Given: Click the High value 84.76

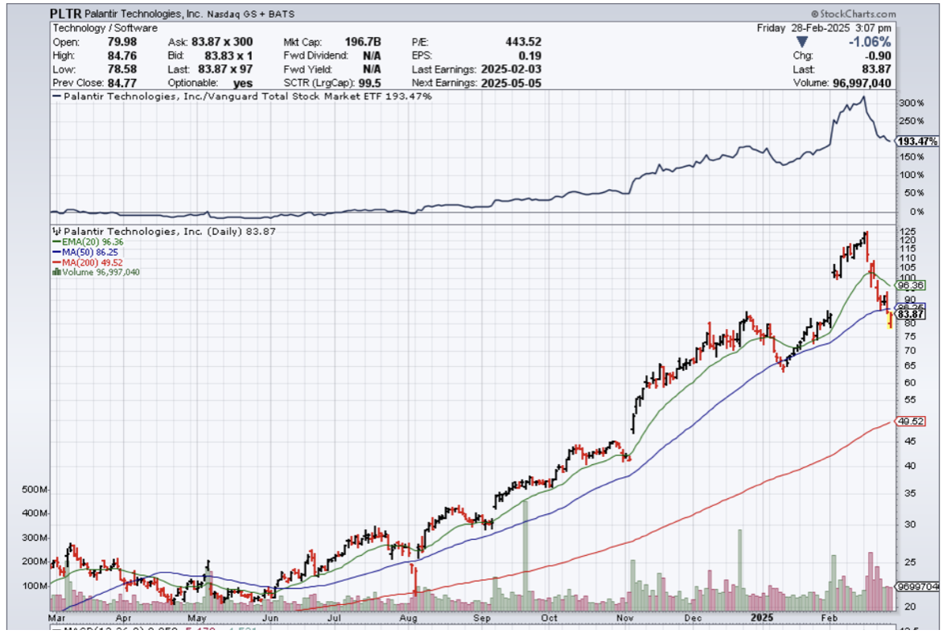Looking at the screenshot, I should pyautogui.click(x=122, y=56).
